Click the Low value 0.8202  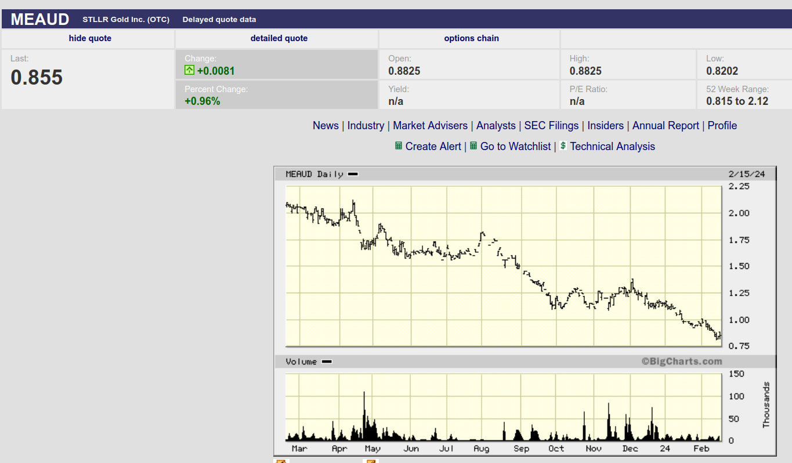click(x=722, y=71)
